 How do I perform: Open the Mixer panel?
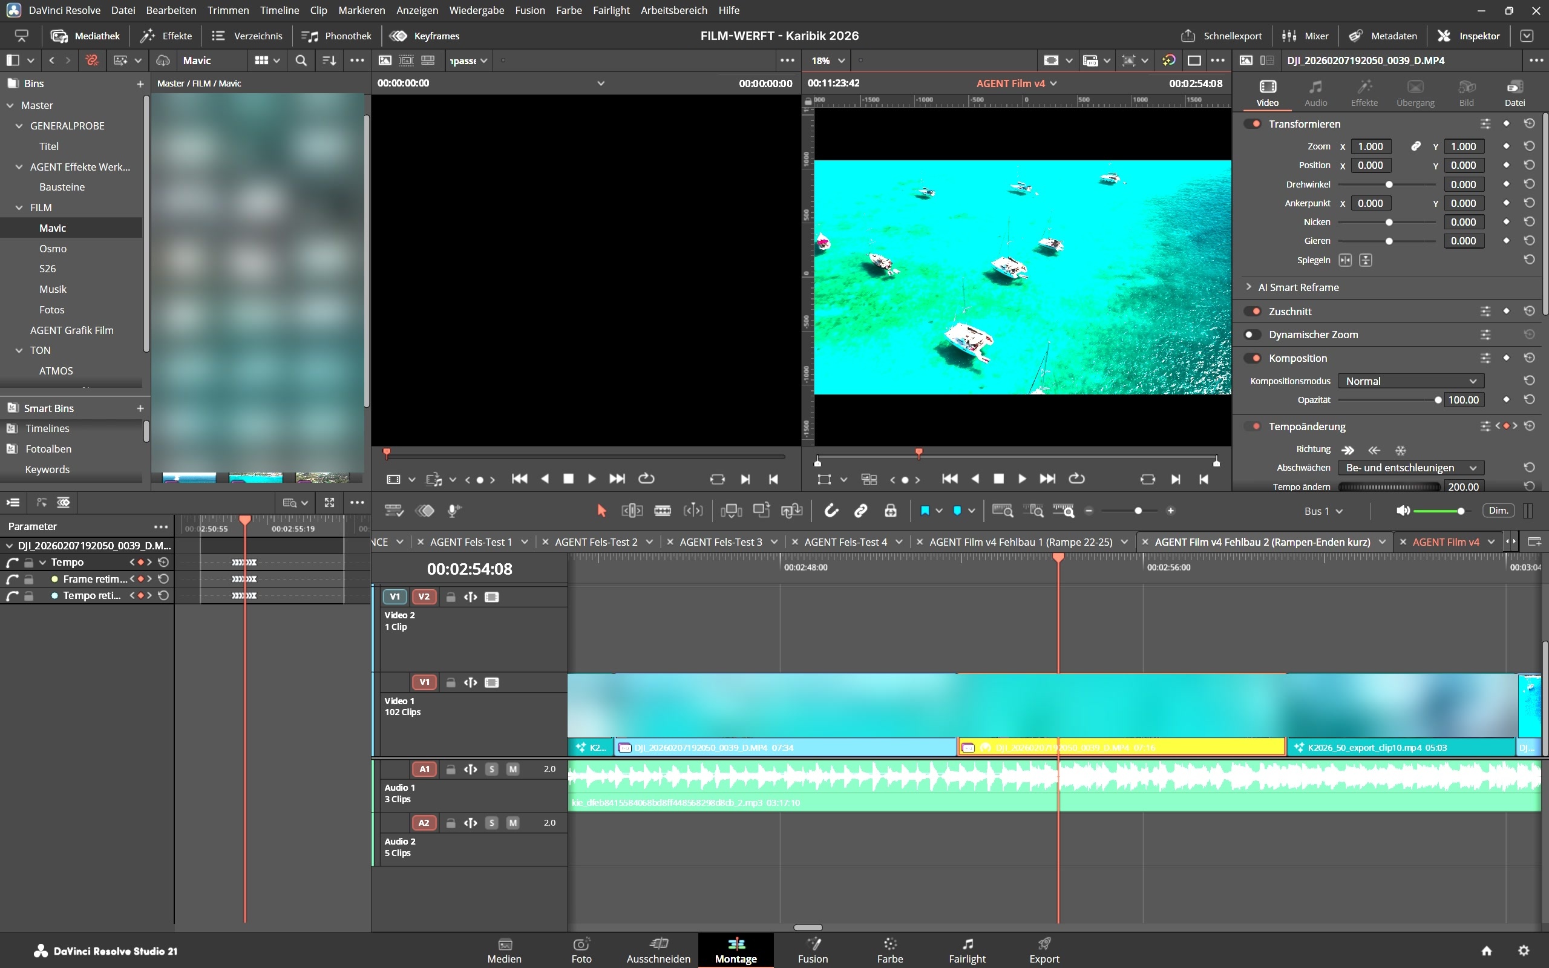[1306, 36]
